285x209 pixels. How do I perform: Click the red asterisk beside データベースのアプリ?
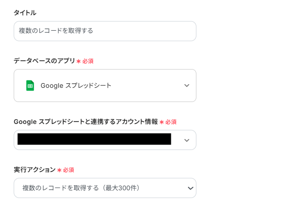click(79, 61)
